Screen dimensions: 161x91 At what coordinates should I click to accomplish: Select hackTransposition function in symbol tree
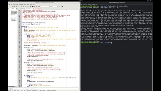pyautogui.click(x=14, y=14)
